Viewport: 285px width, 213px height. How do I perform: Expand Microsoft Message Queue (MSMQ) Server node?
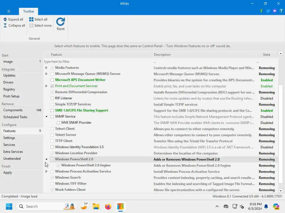coord(46,74)
